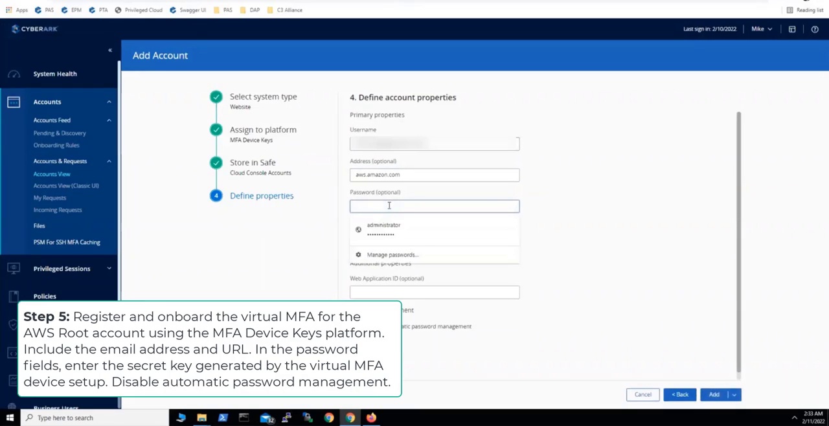Click the Privileged Sessions monitor icon
The image size is (829, 426).
[x=14, y=269]
